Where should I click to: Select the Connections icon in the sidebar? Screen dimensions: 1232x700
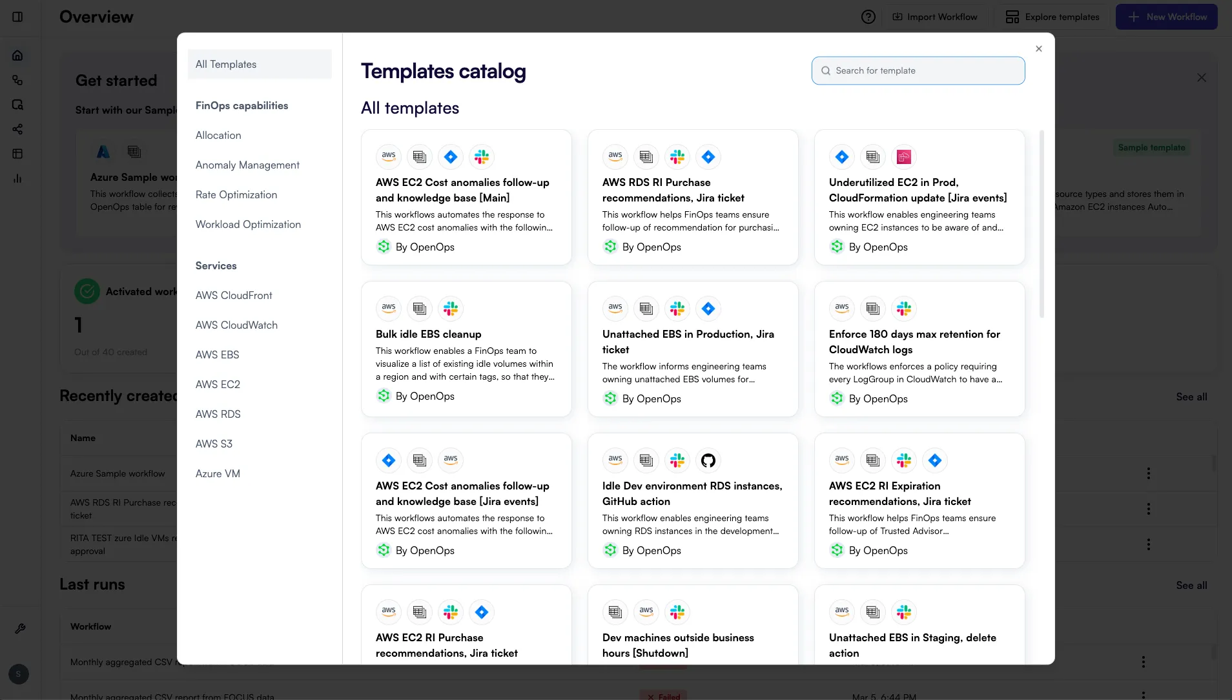pos(17,80)
